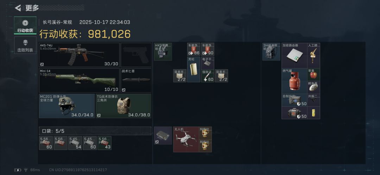Select the 行动收获 tab
This screenshot has height=175, width=380.
[25, 25]
